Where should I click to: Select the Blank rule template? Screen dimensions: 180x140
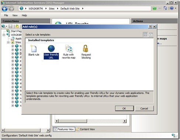(x=34, y=51)
